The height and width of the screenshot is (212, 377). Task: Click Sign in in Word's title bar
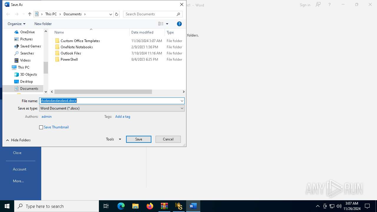[x=305, y=5]
